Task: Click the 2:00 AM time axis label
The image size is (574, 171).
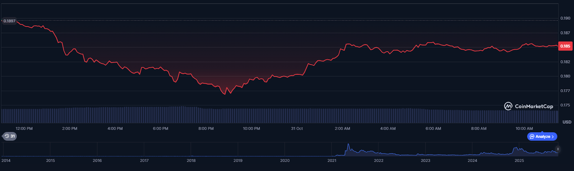Action: tap(342, 128)
